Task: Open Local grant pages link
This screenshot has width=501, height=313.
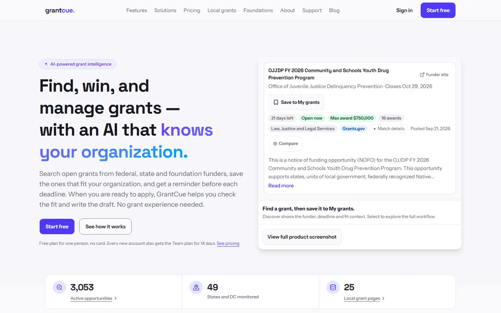Action: click(x=362, y=298)
